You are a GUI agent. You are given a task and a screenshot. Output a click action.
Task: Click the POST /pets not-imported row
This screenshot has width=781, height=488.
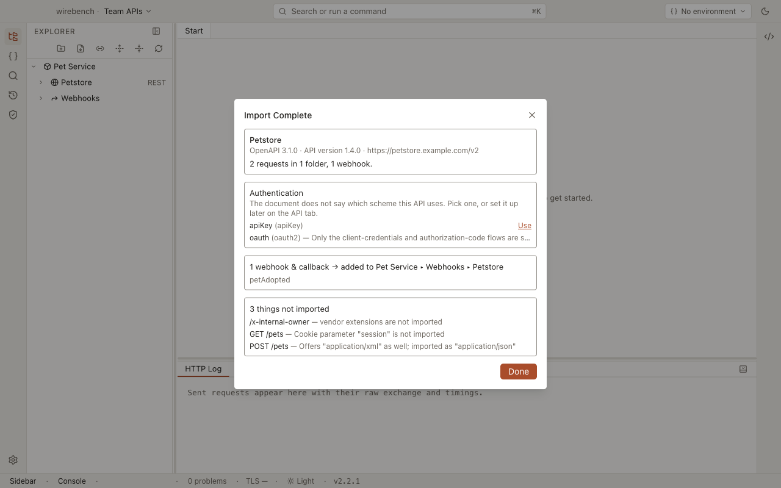coord(390,346)
